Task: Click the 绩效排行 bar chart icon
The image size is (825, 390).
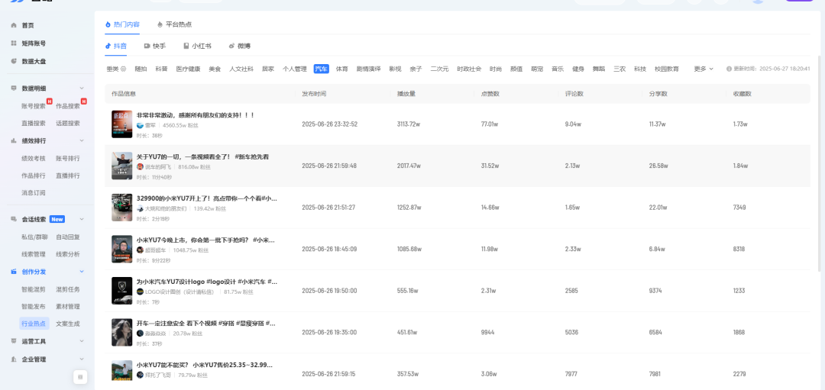Action: [14, 140]
